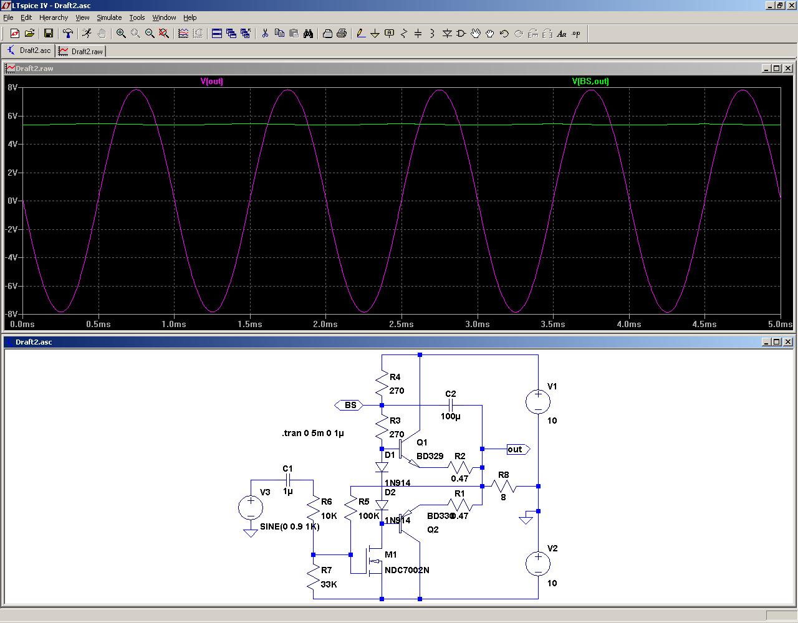Click the 2.5ms time axis label
Screen dimensions: 798x623
tap(401, 324)
